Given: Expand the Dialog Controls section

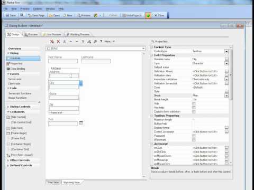Looking at the screenshot, I should (8, 107).
